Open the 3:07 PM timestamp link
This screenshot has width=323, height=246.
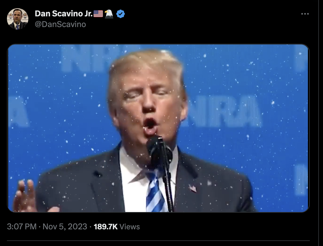point(22,226)
